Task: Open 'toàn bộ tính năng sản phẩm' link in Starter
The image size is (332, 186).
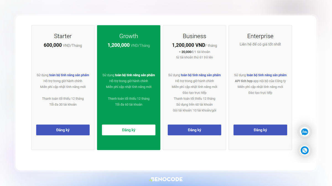Action: pos(69,75)
